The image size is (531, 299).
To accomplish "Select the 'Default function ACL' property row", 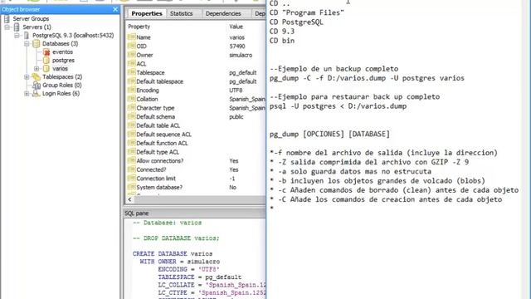I will click(196, 143).
